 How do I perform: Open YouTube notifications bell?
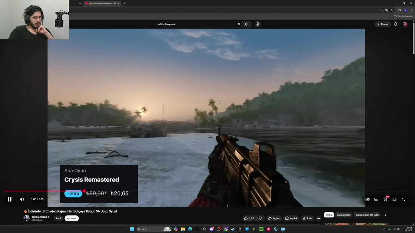coord(396,24)
